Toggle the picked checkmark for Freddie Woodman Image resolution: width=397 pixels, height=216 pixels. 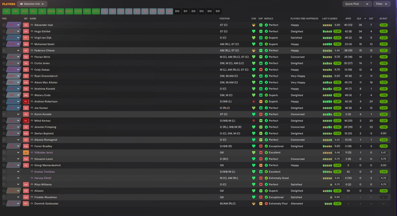click(4, 197)
